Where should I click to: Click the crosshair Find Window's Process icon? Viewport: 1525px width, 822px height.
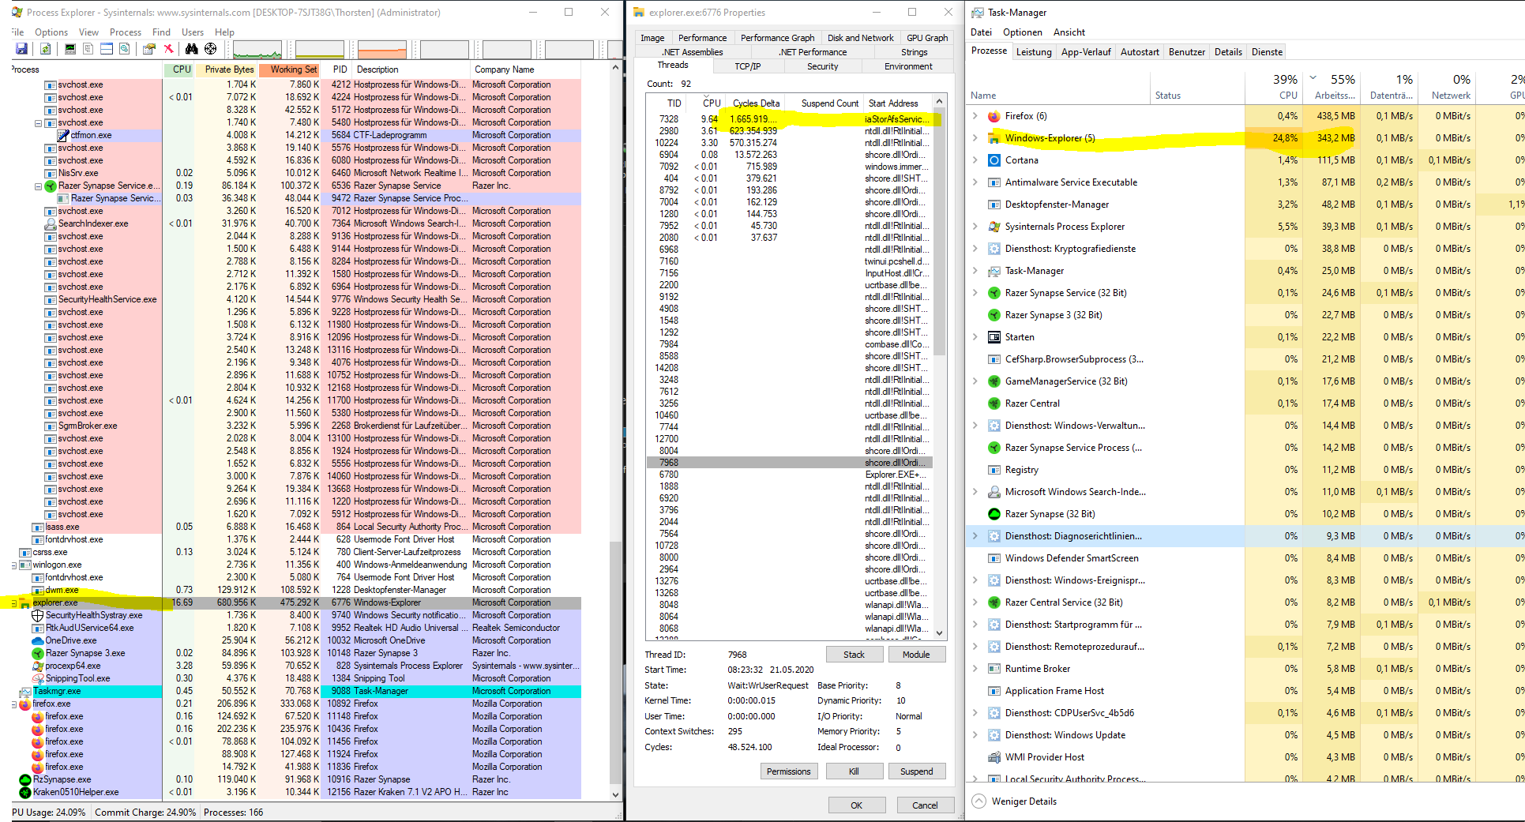pyautogui.click(x=211, y=49)
